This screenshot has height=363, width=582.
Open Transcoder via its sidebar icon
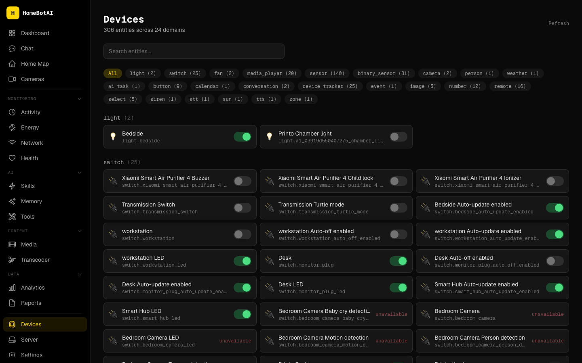[x=12, y=260]
